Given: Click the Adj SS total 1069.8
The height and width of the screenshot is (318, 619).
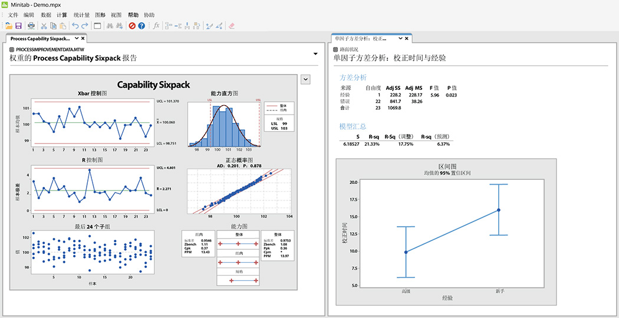Looking at the screenshot, I should click(x=394, y=108).
